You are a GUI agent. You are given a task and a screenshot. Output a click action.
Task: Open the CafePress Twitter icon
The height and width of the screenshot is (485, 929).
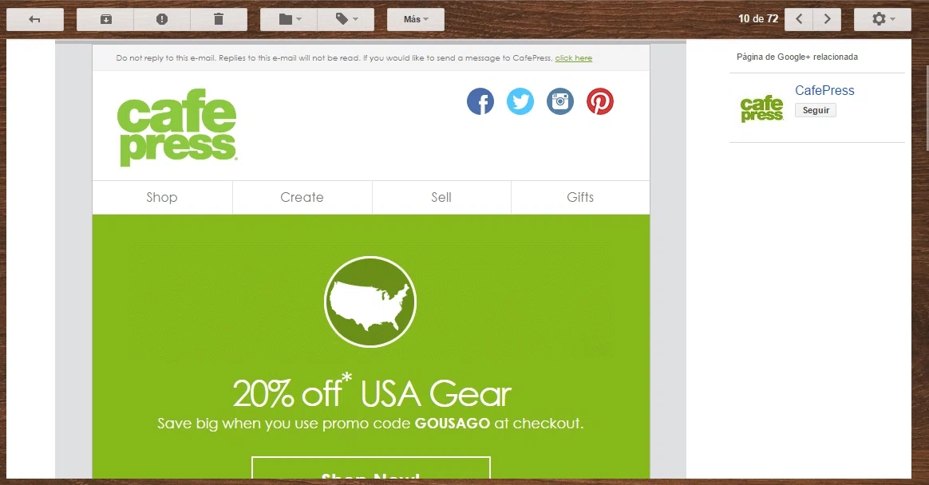click(x=520, y=101)
